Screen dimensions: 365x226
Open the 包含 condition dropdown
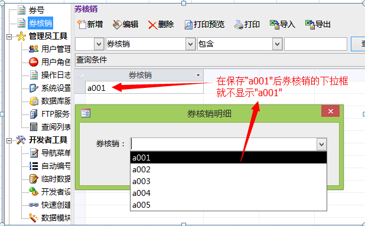point(277,44)
